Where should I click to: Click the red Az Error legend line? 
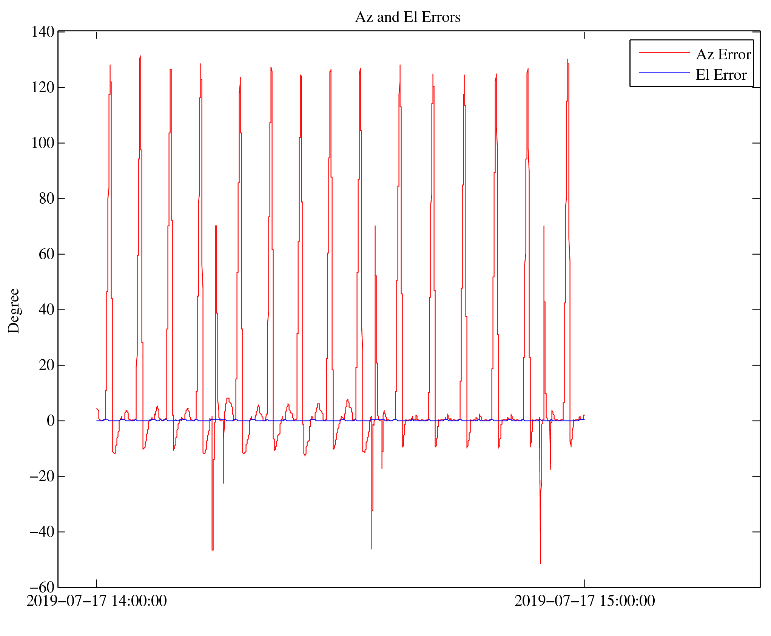click(x=664, y=53)
